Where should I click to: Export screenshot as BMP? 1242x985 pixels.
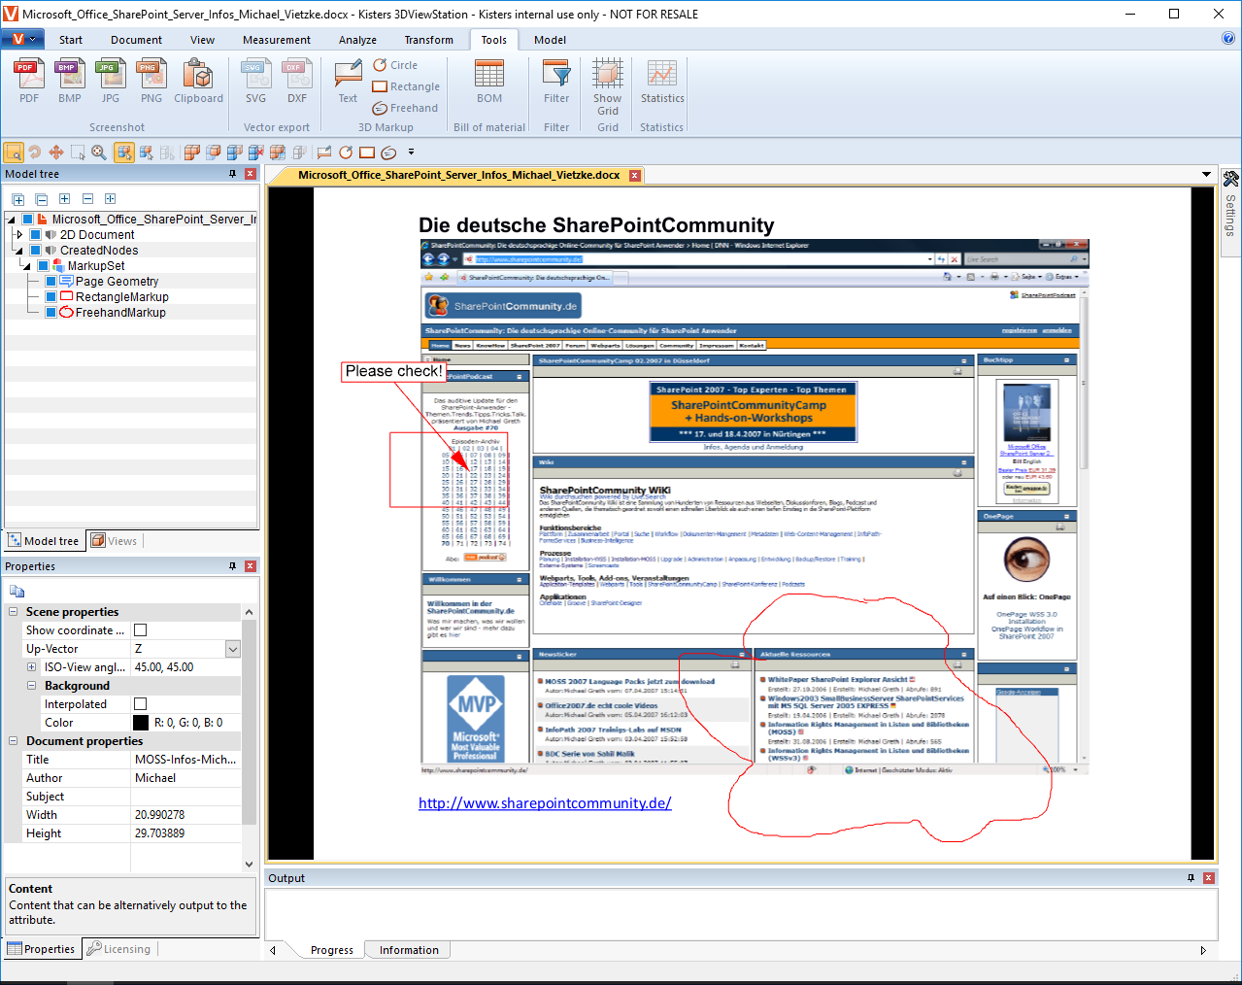click(x=70, y=81)
